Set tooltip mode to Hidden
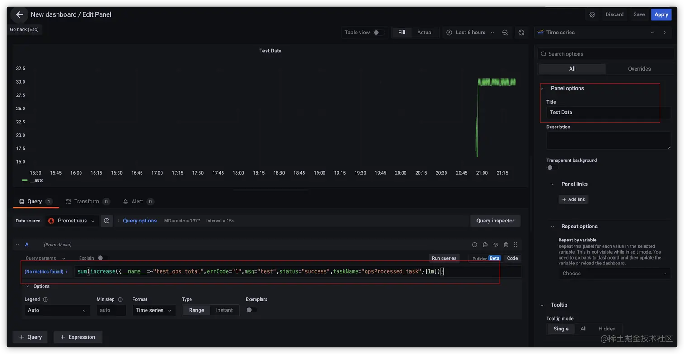This screenshot has width=684, height=354. pyautogui.click(x=607, y=329)
